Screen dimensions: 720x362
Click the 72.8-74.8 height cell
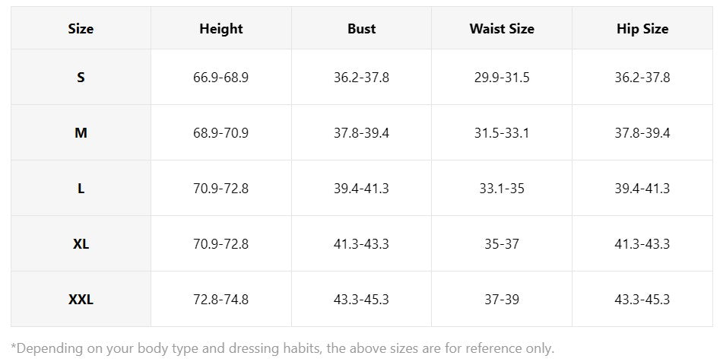point(221,300)
